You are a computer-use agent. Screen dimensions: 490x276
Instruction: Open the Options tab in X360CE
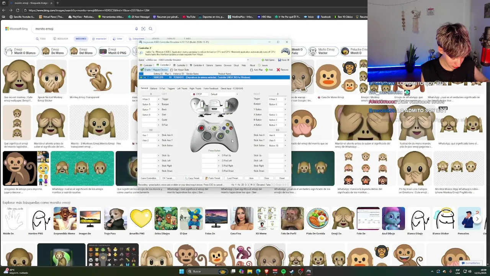tap(209, 65)
